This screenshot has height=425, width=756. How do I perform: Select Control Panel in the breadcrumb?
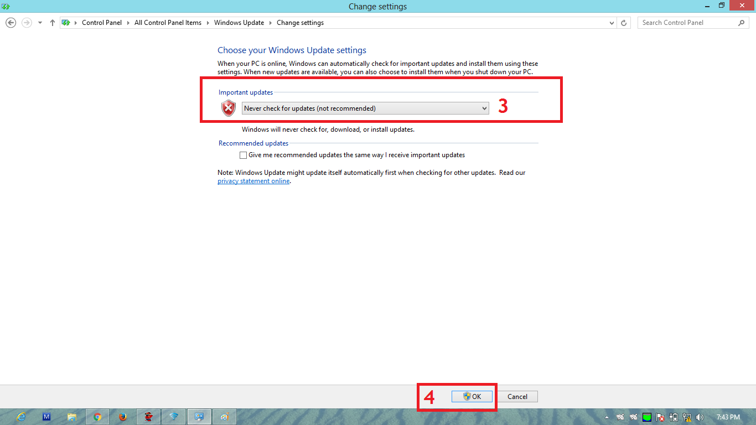(x=102, y=23)
